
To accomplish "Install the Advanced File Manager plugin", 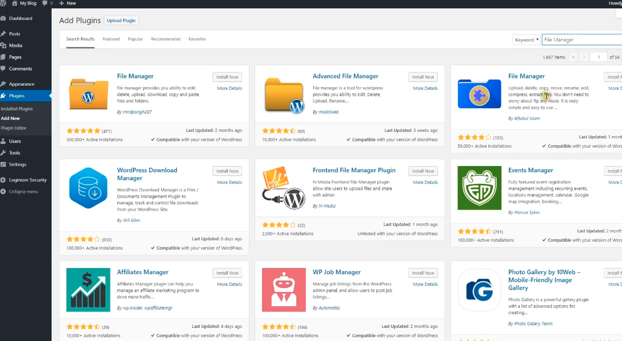I will [423, 77].
